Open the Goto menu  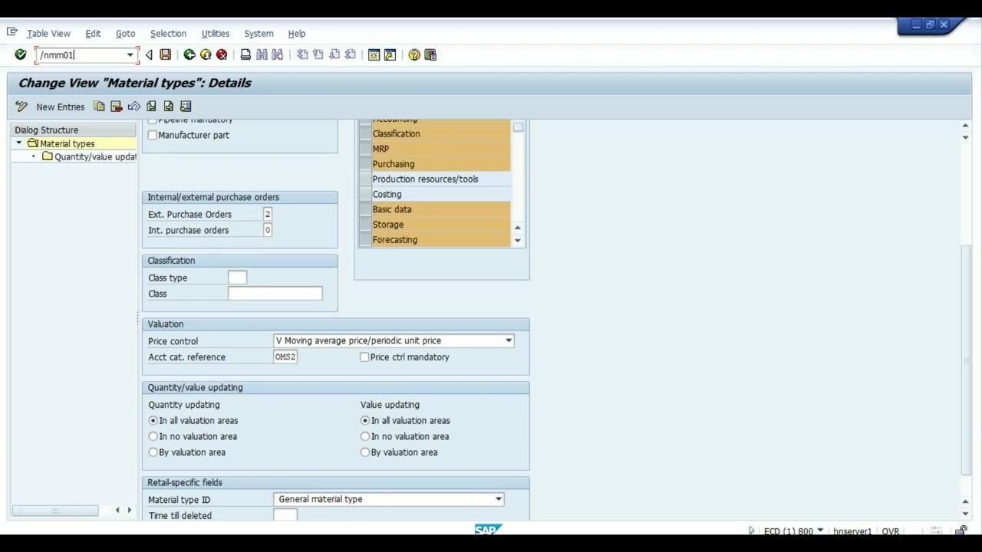125,34
